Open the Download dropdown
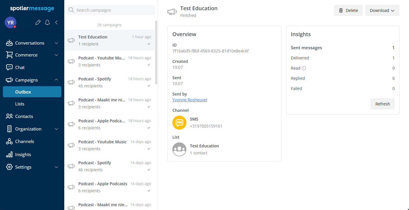Screen dimensions: 409x210 point(382,10)
